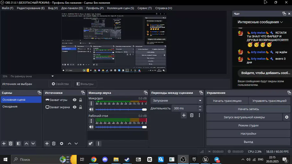Click the Выход button

pyautogui.click(x=248, y=142)
